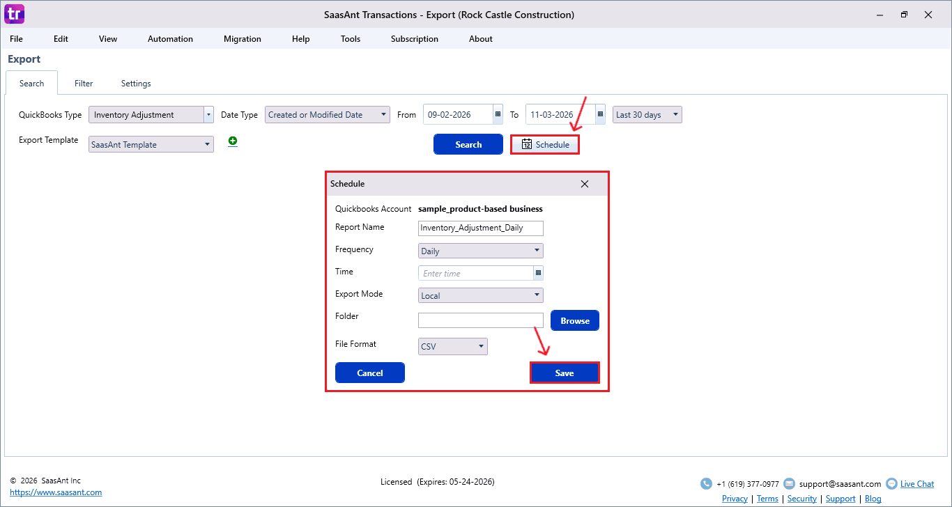Open the Subscription menu
The height and width of the screenshot is (507, 952).
tap(415, 39)
